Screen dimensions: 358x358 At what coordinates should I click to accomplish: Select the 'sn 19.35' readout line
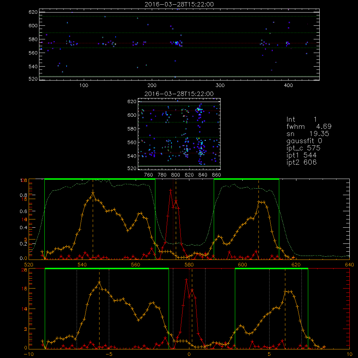[x=308, y=134]
